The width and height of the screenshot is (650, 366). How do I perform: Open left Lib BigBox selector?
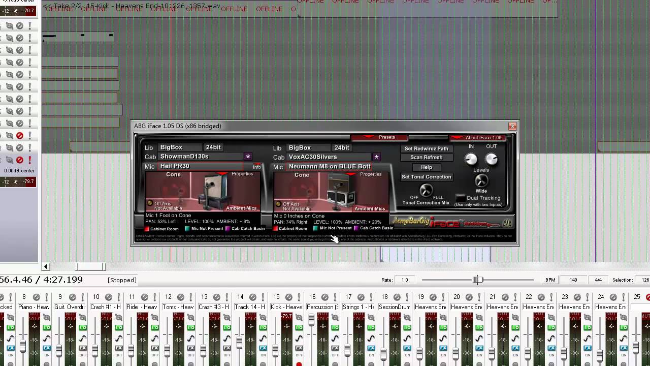180,147
